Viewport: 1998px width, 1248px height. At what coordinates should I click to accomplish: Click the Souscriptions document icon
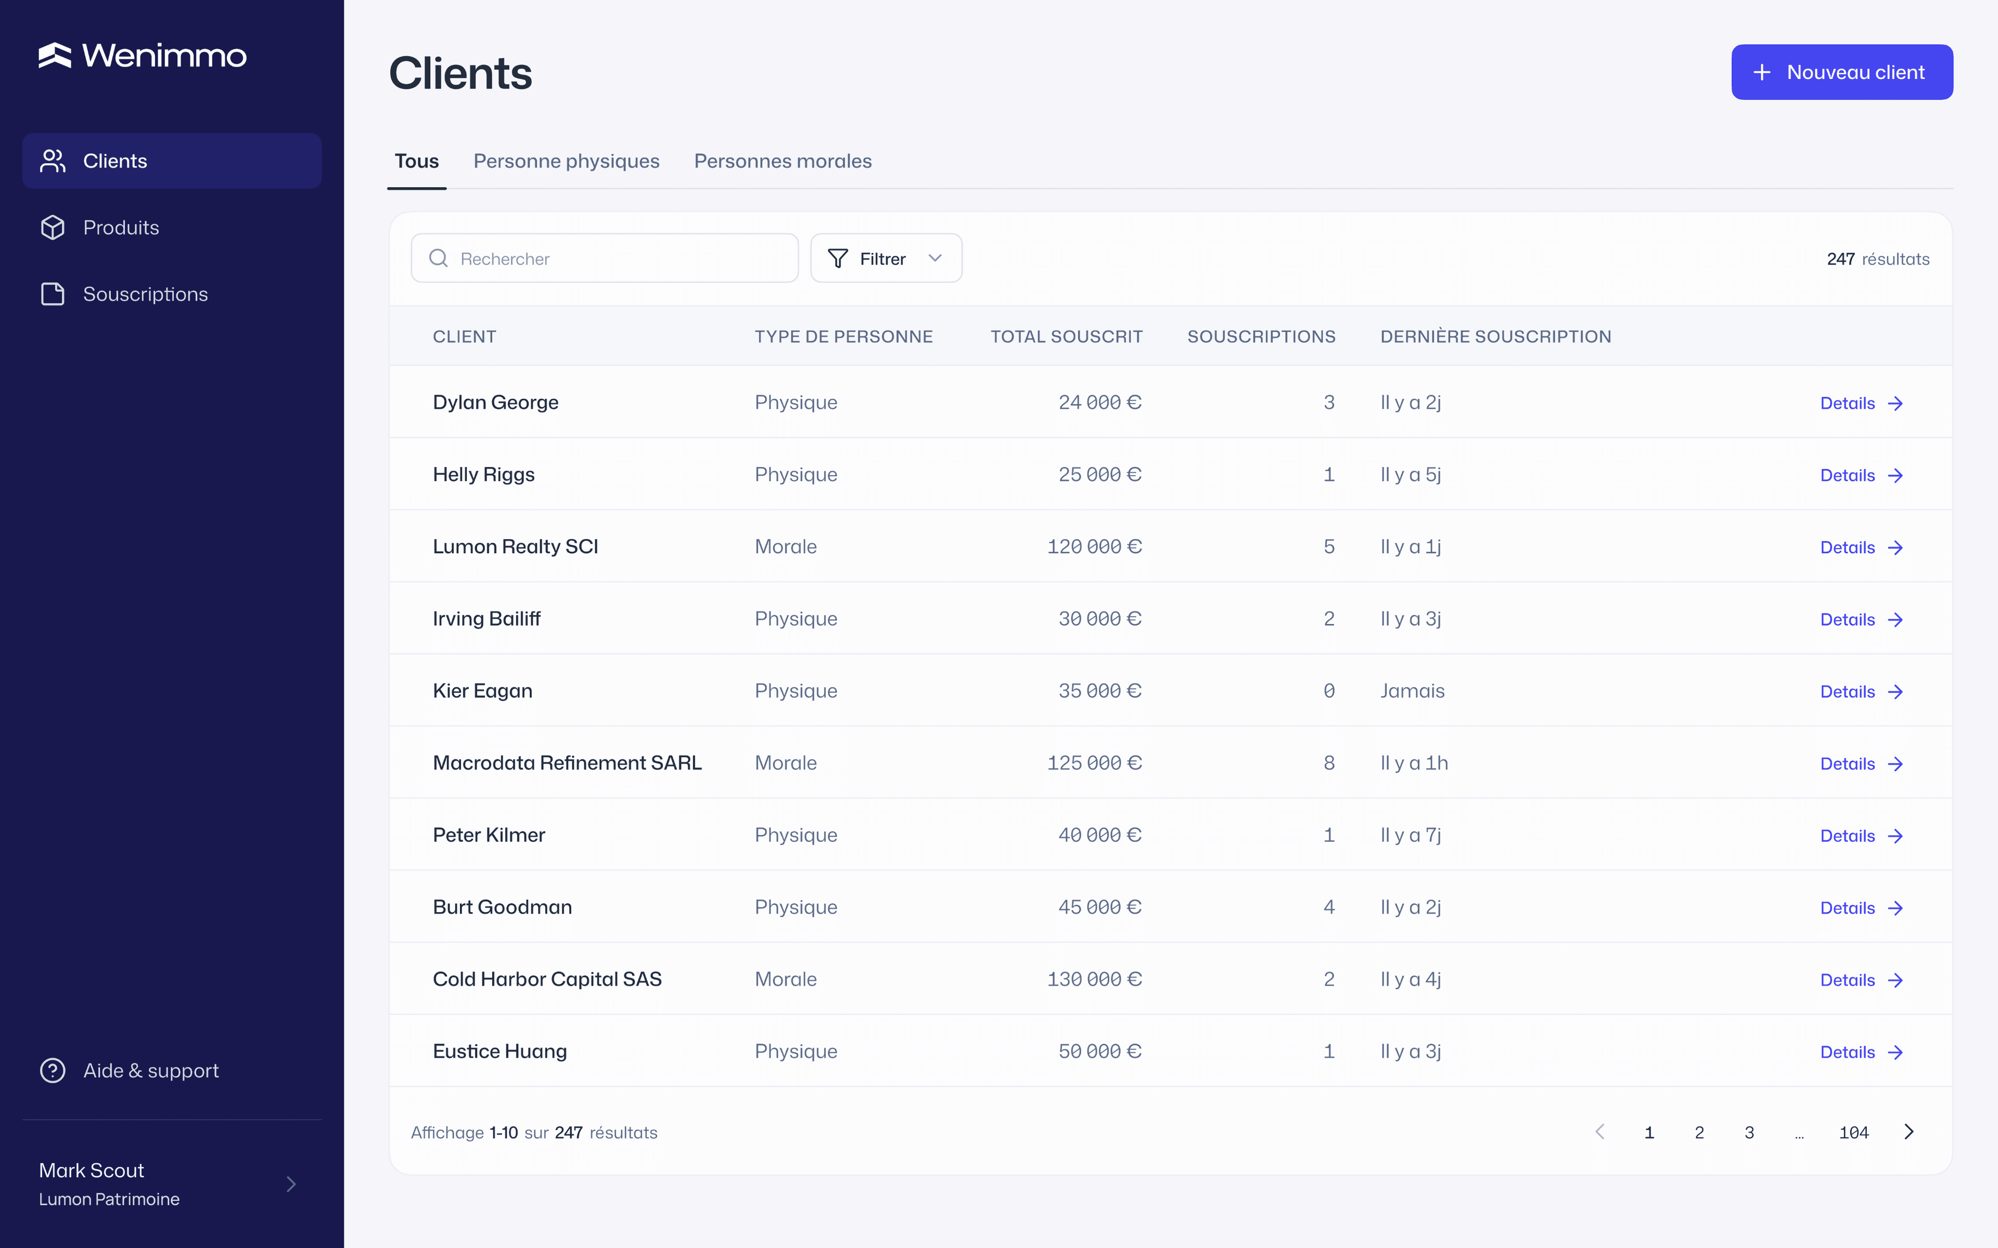pyautogui.click(x=53, y=294)
